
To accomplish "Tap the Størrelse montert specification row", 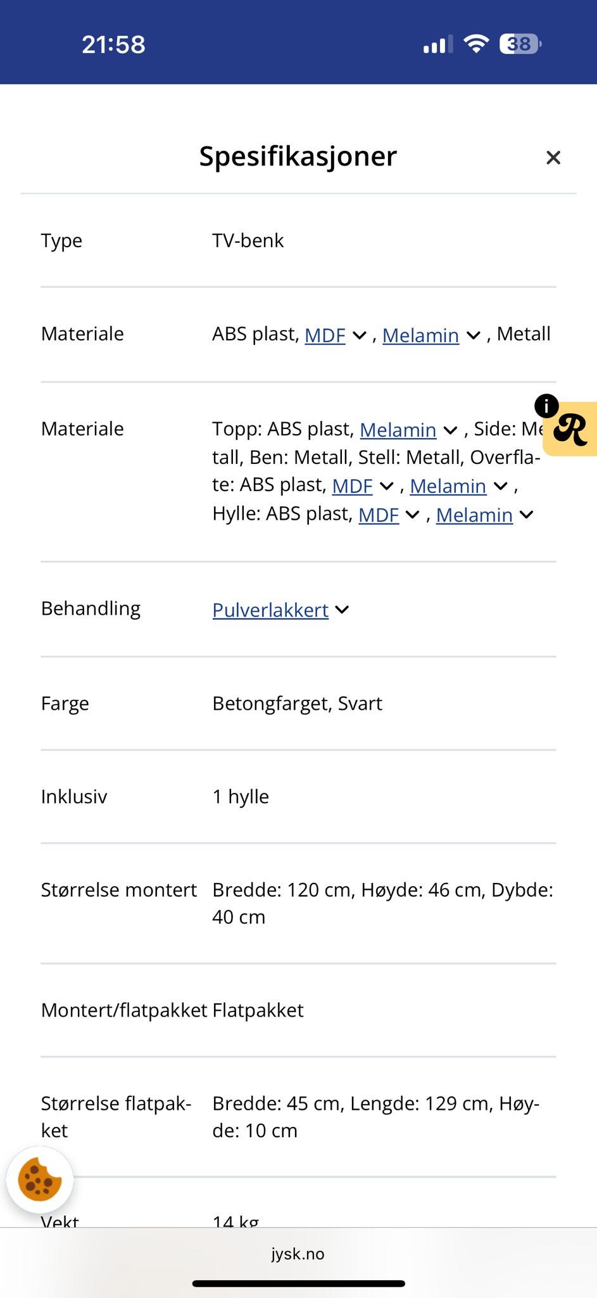I will pos(298,903).
